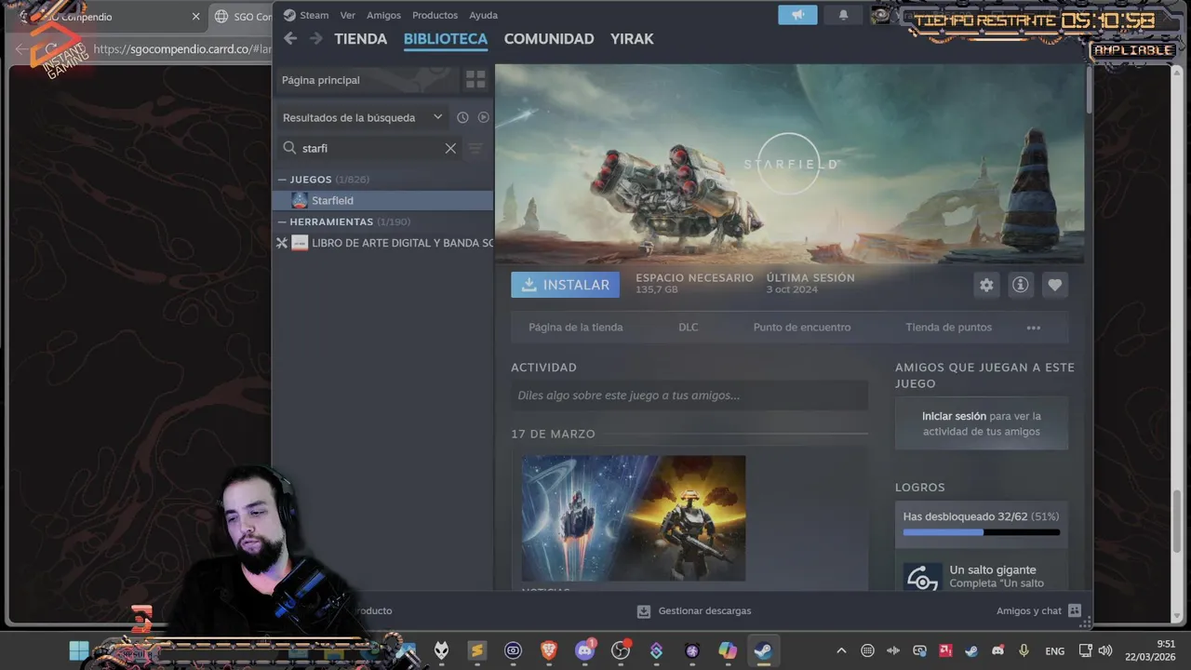The image size is (1191, 670).
Task: Click Iniciar sesión friends activity link
Action: coord(954,416)
